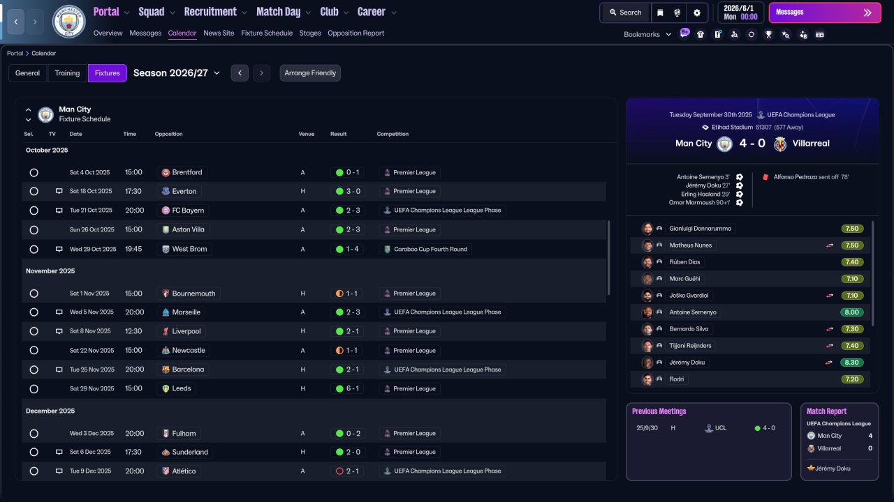Click the Brentford club crest
This screenshot has height=502, width=894.
click(x=166, y=172)
